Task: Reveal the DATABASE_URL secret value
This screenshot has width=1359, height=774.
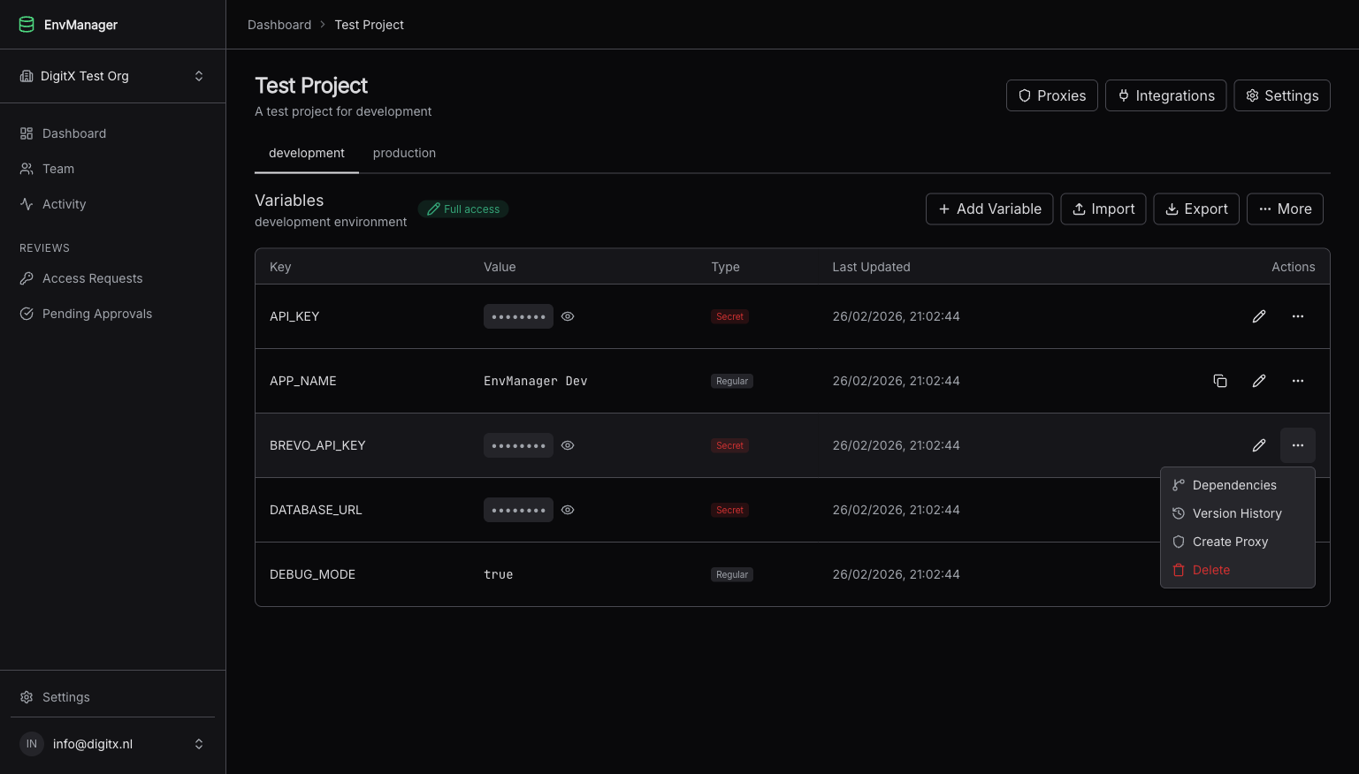Action: click(568, 510)
